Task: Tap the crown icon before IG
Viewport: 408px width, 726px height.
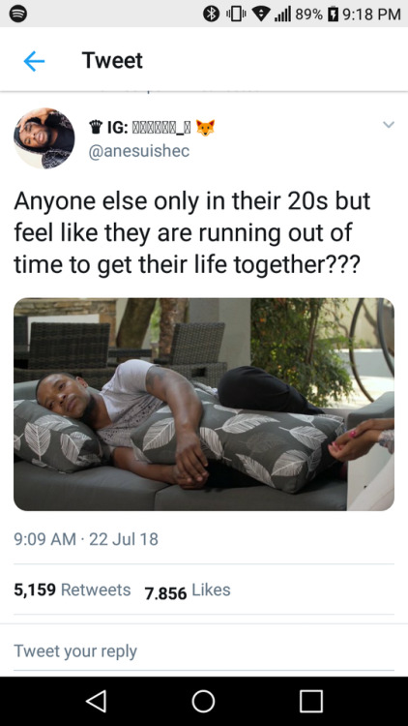Action: (96, 127)
